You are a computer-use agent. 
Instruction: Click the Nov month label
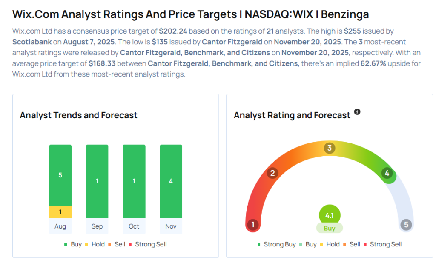click(171, 226)
